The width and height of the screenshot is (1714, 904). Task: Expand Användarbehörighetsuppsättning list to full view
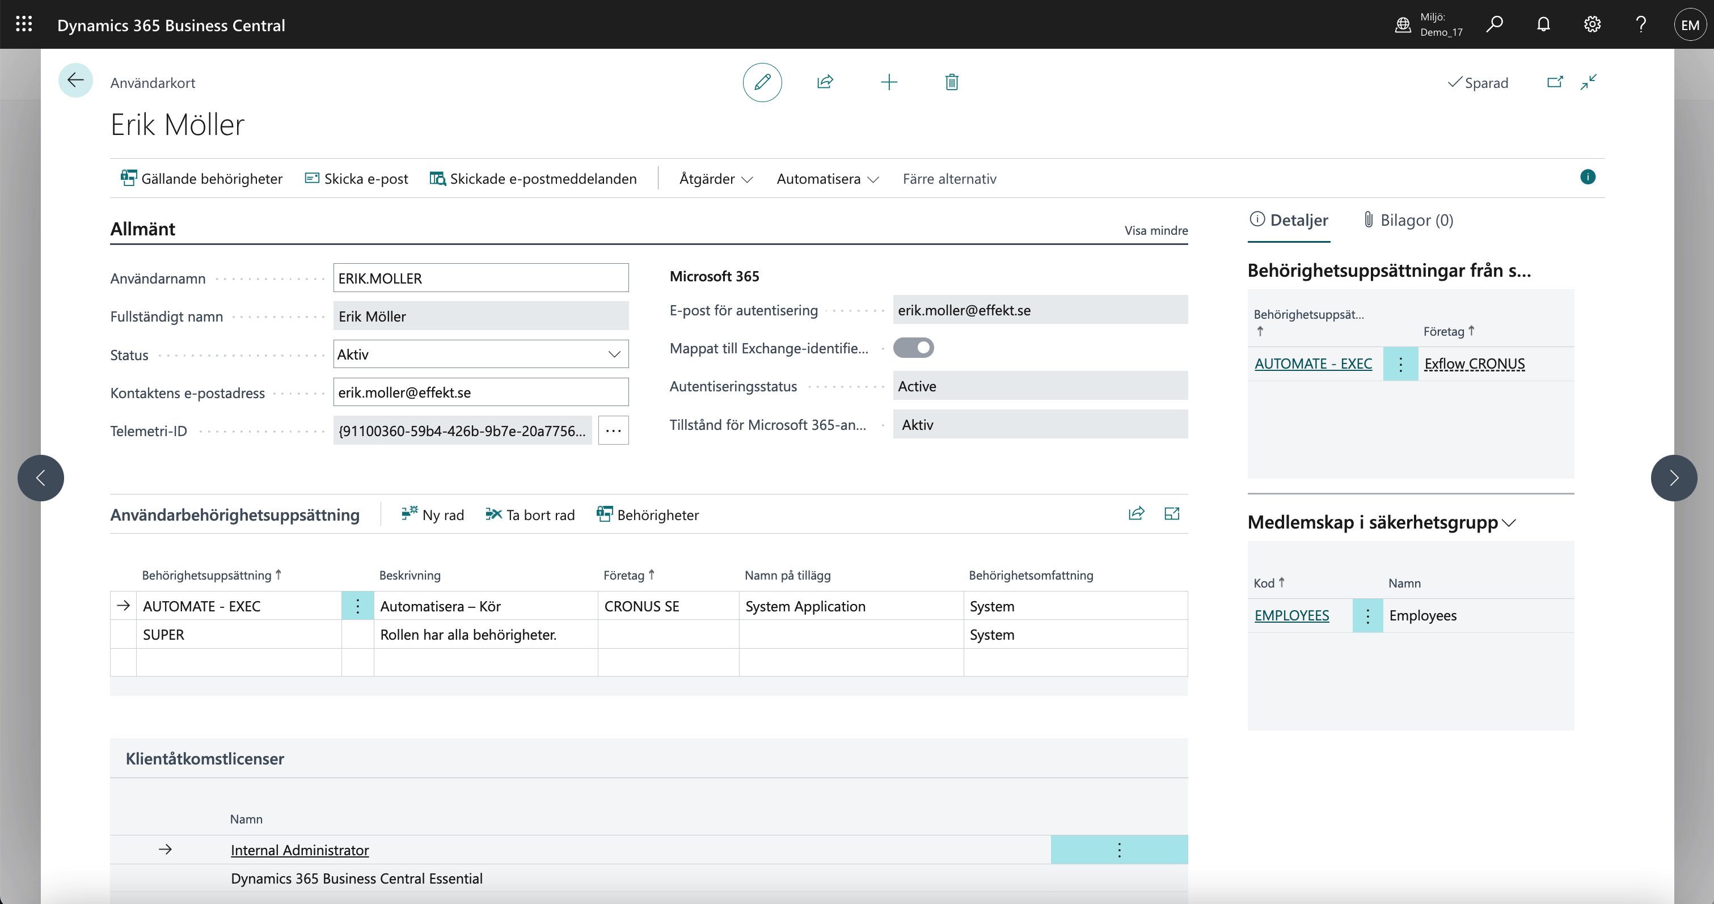pos(1172,513)
